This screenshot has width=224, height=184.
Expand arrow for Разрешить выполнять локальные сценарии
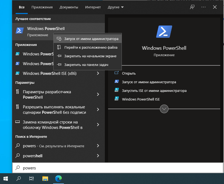point(98,109)
